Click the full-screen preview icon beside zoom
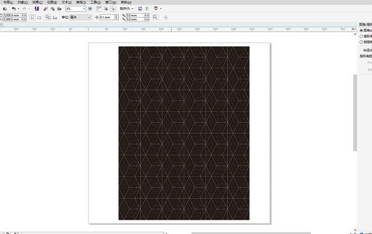372x234 pixels. [x=90, y=8]
